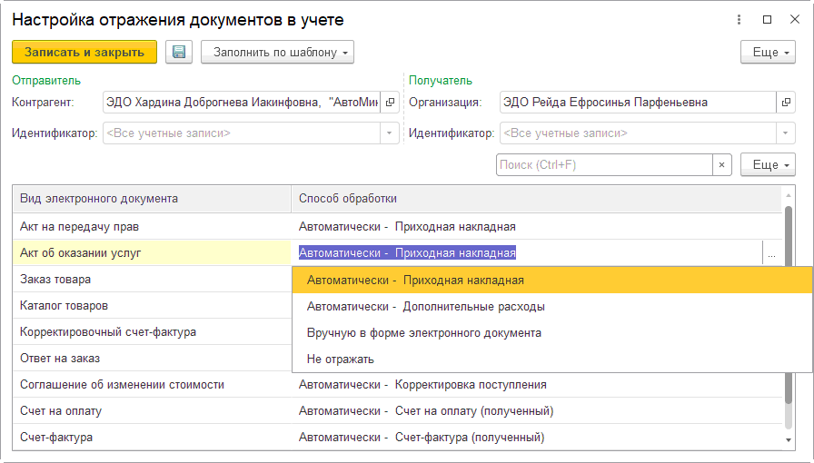The image size is (814, 463).
Task: Expand the recipient Идентификатор dropdown
Action: (x=786, y=133)
